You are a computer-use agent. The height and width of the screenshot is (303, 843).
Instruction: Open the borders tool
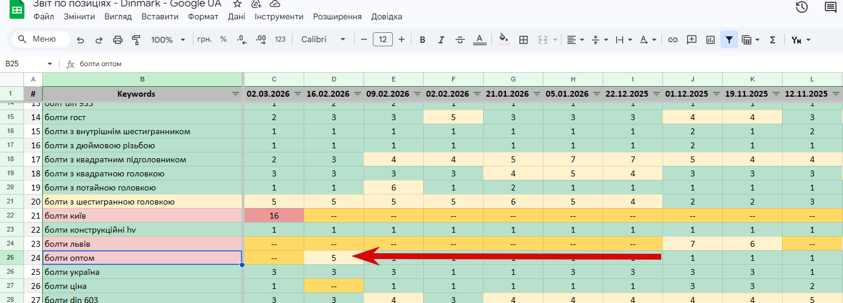524,40
